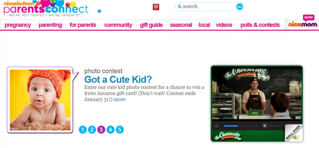Image resolution: width=319 pixels, height=148 pixels.
Task: Click the video ad progress bar
Action: (235, 126)
